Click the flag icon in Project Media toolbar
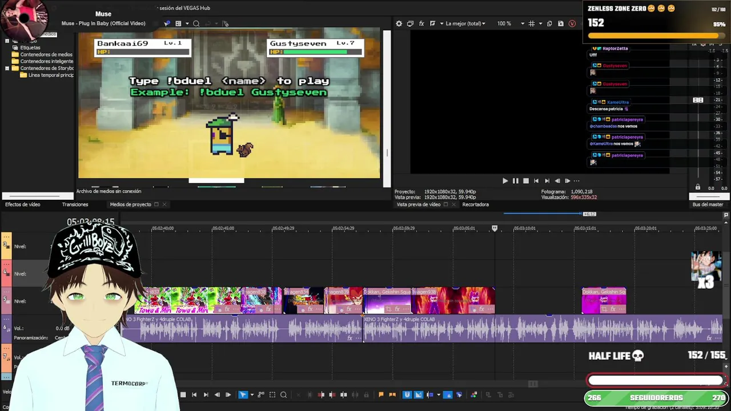The height and width of the screenshot is (411, 731). tap(226, 23)
